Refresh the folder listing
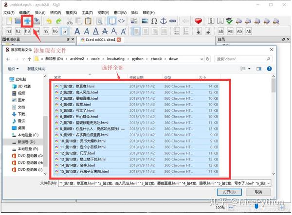Viewport: 292px width, 215px height. coord(208,59)
